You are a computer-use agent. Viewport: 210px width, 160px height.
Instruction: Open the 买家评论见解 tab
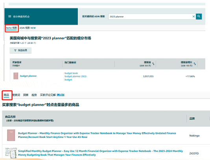tap(48, 95)
